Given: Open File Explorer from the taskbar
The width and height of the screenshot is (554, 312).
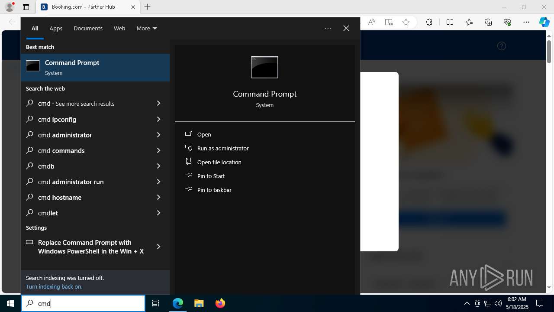Looking at the screenshot, I should 199,303.
